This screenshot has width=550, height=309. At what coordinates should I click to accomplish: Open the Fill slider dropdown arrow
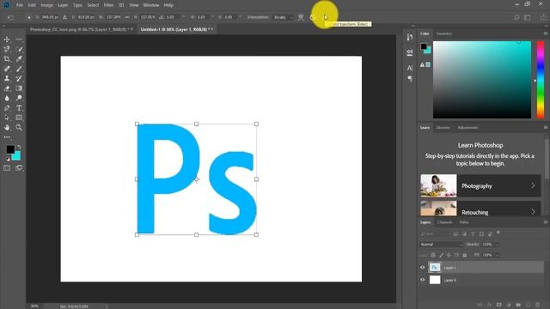tap(497, 255)
